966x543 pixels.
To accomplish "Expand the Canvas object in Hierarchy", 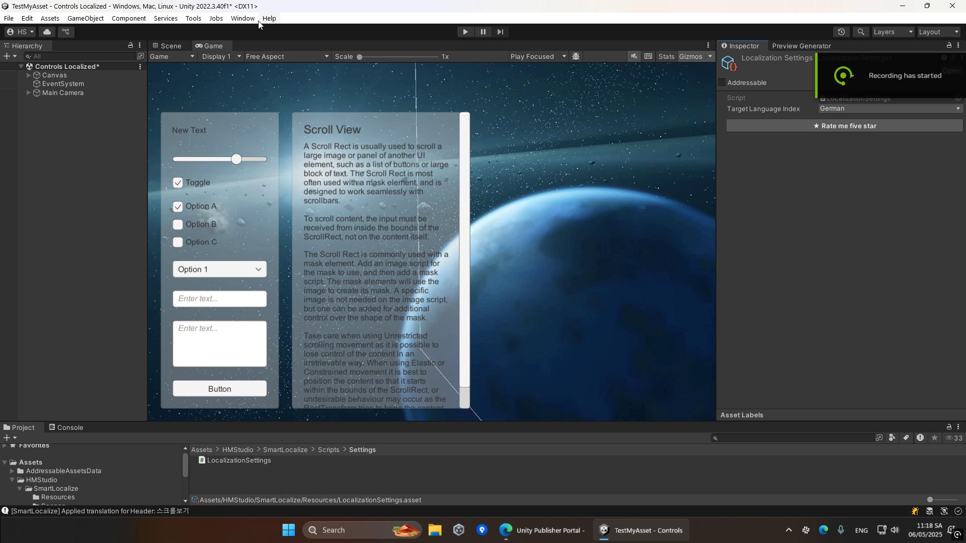I will click(29, 75).
